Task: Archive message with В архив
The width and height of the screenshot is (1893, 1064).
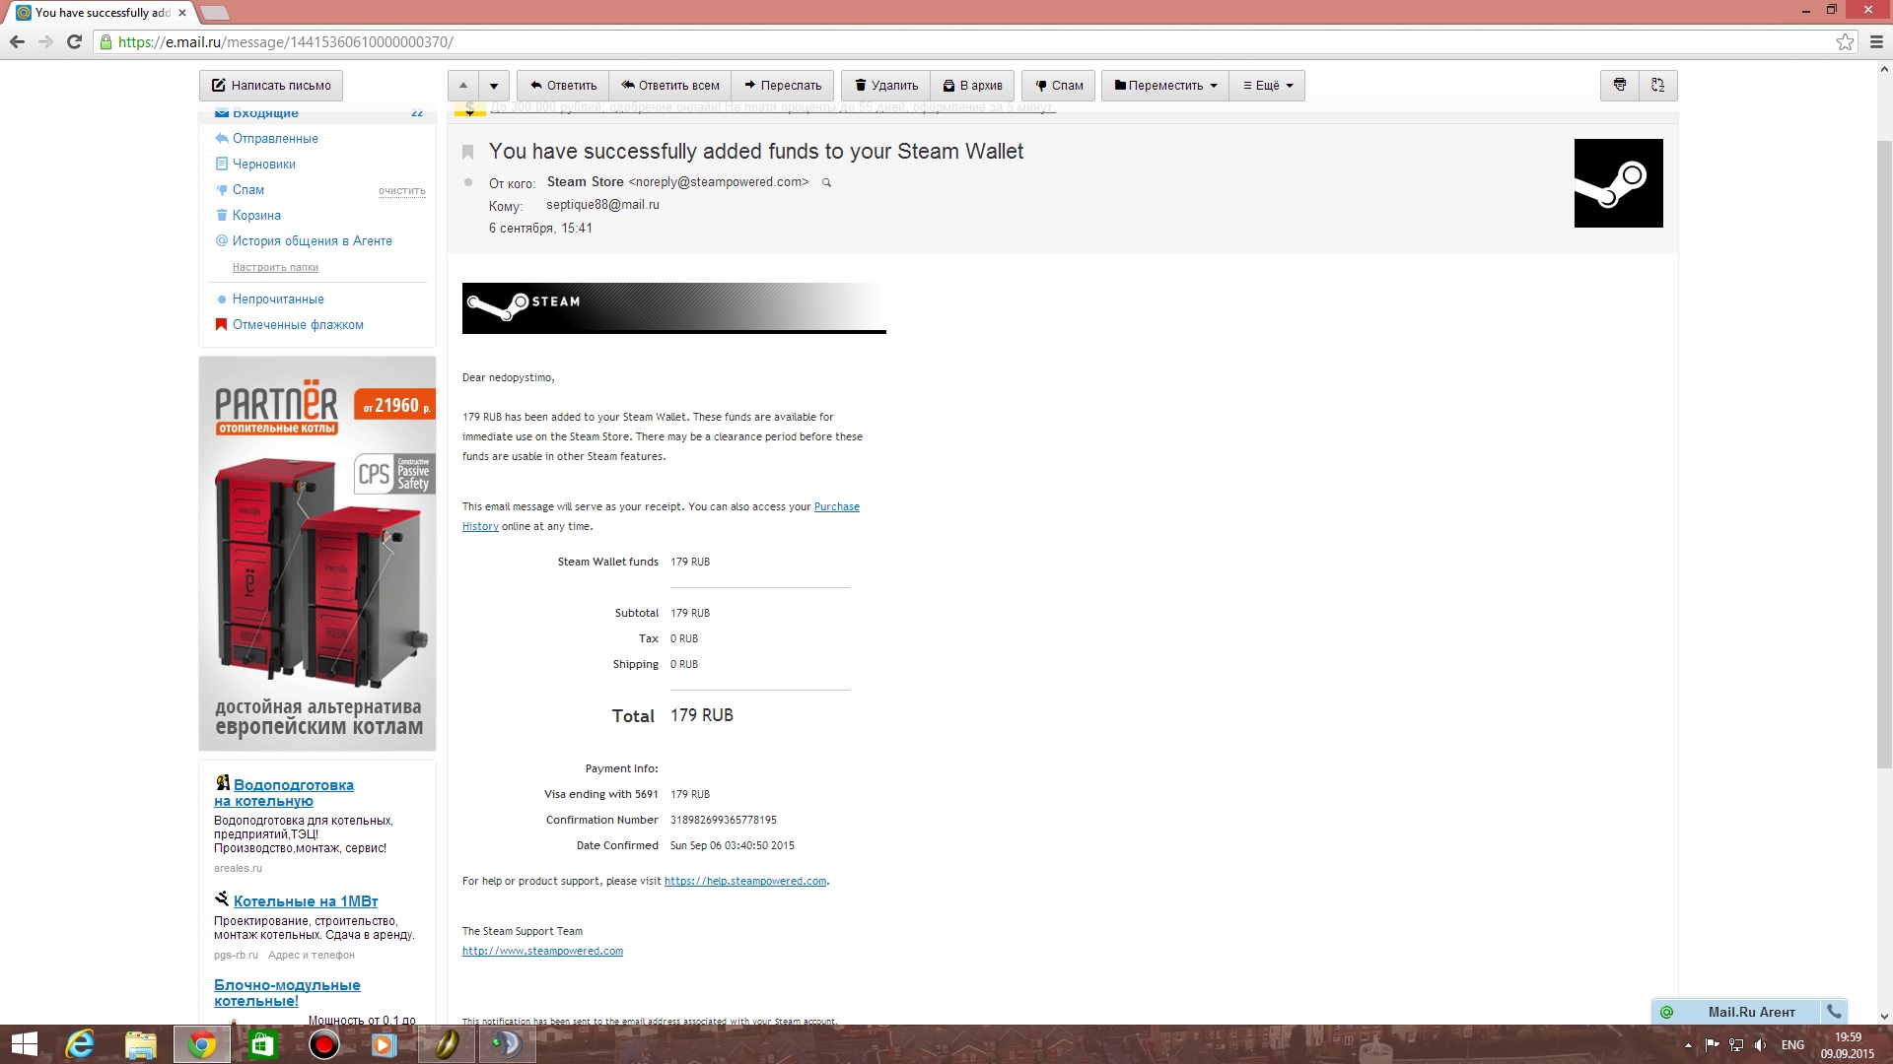Action: [x=972, y=86]
